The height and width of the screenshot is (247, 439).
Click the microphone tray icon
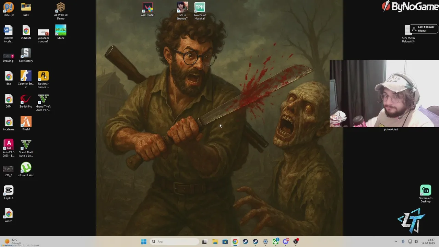(x=403, y=242)
